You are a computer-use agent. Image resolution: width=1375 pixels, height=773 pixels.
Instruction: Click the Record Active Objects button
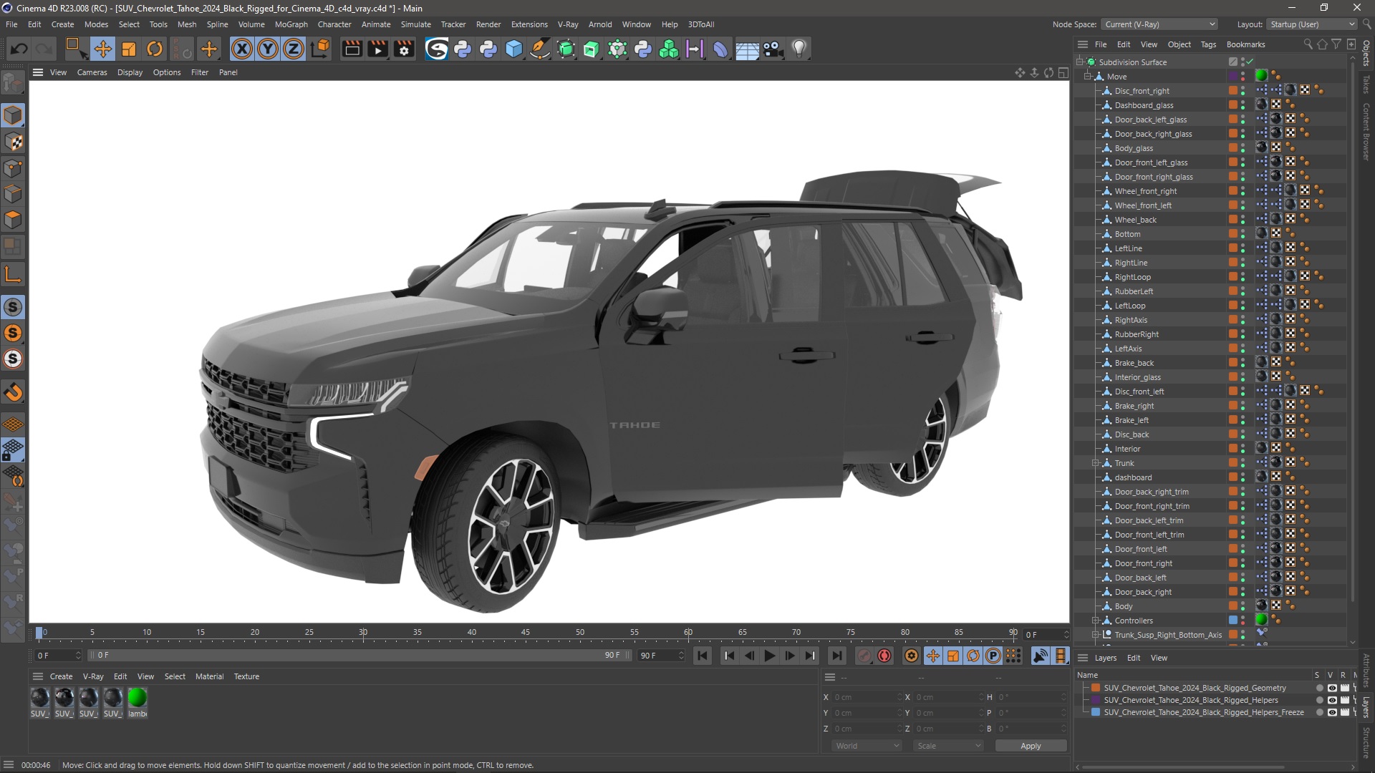864,656
